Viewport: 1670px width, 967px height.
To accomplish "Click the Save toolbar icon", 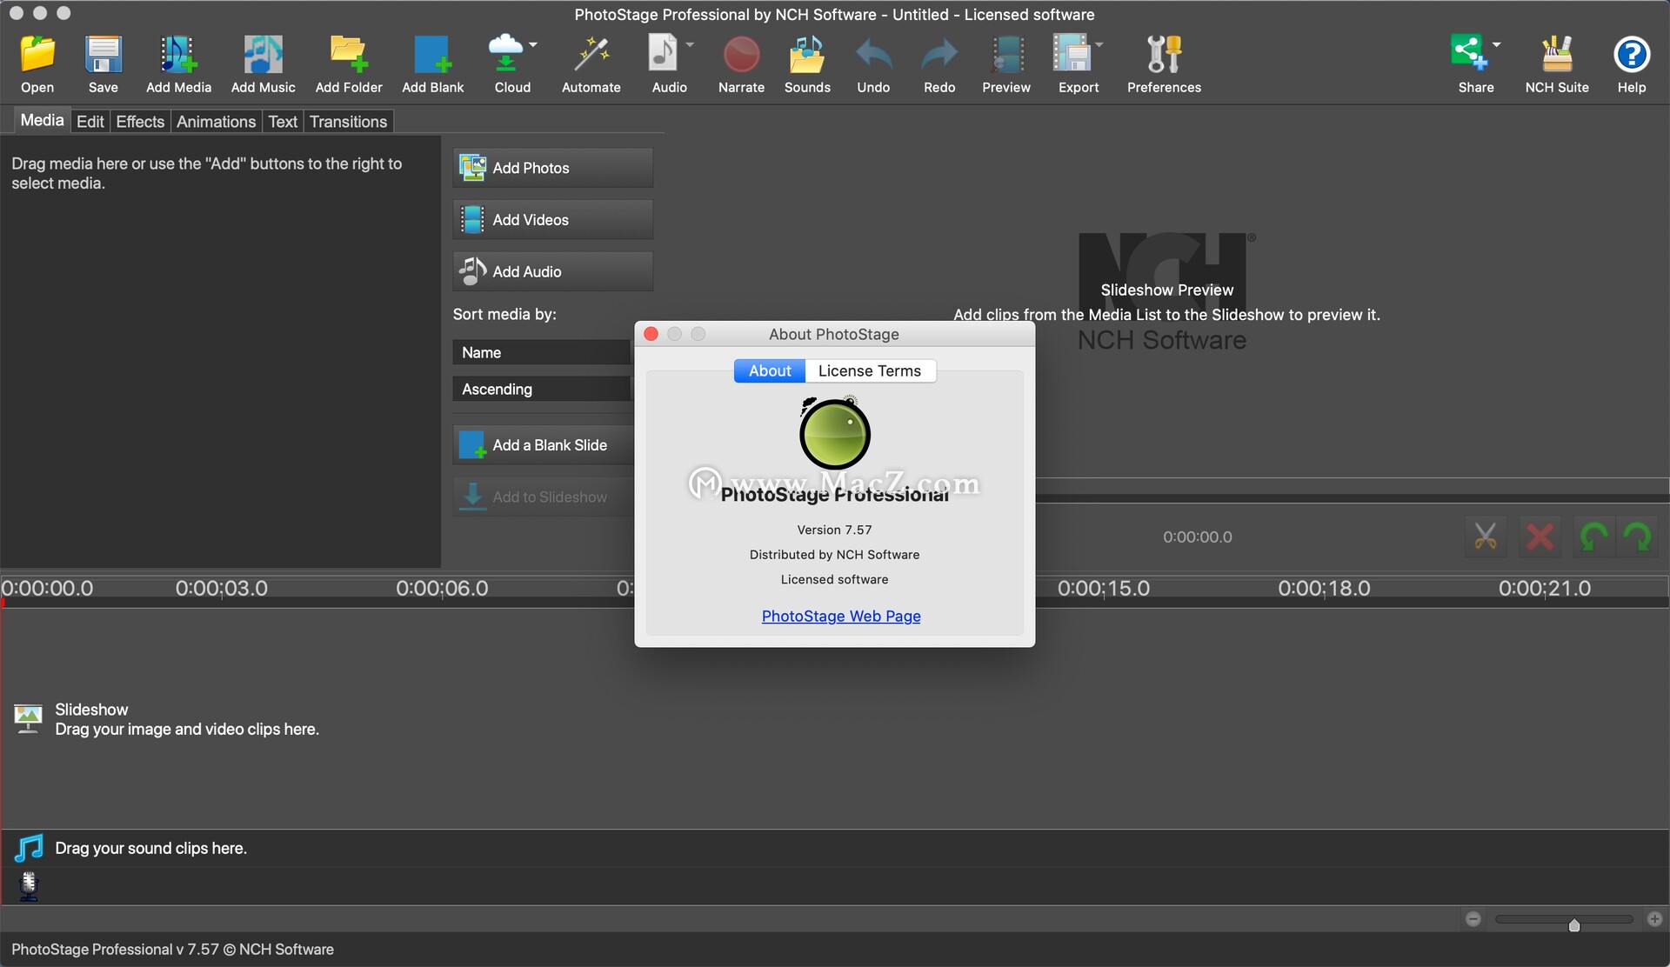I will pyautogui.click(x=103, y=55).
